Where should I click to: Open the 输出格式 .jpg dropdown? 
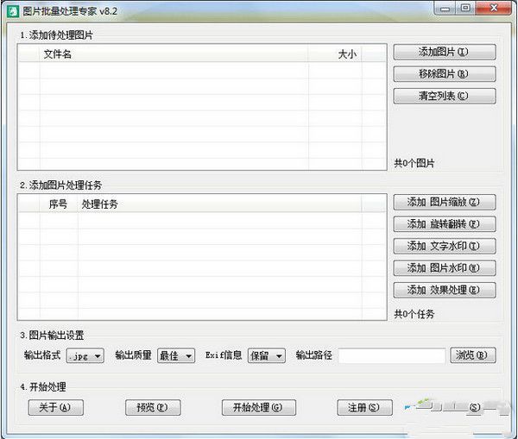point(85,356)
